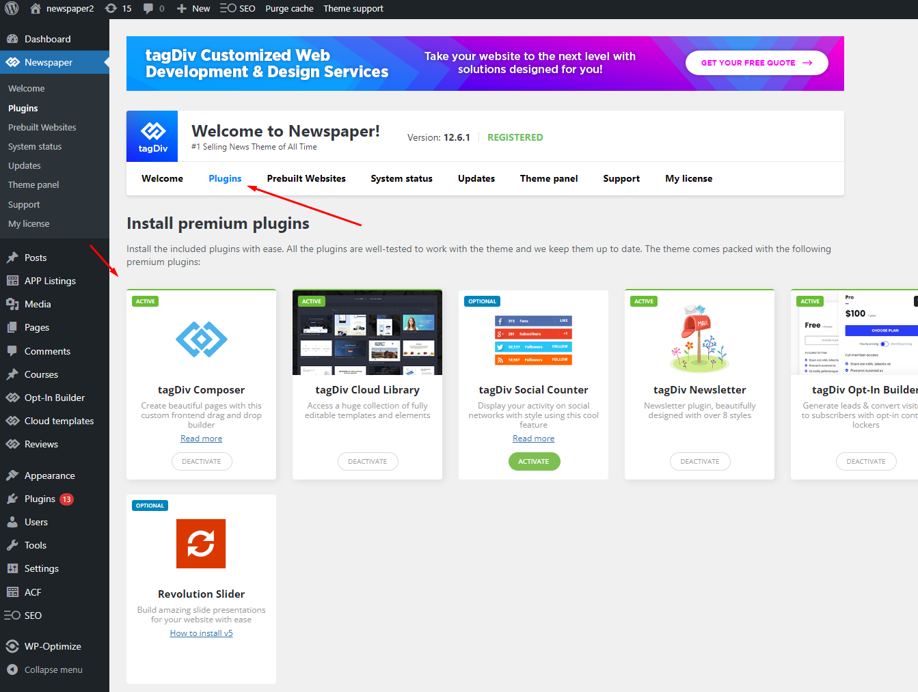Open System status in sidebar submenu
The image size is (918, 692).
coord(35,147)
